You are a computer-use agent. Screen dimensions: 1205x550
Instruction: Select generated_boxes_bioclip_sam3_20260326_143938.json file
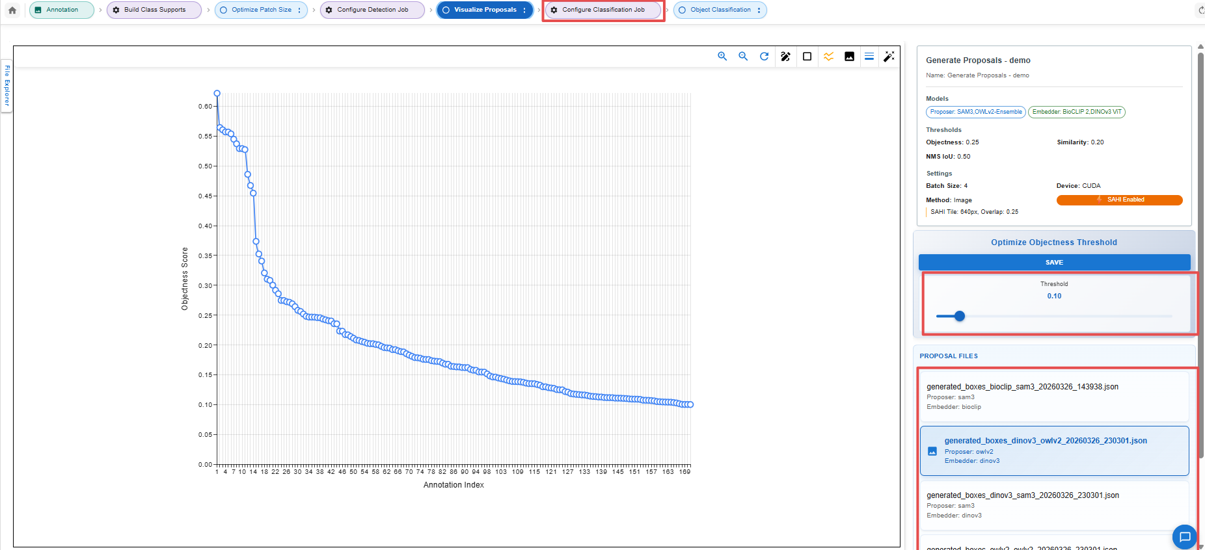(1054, 396)
